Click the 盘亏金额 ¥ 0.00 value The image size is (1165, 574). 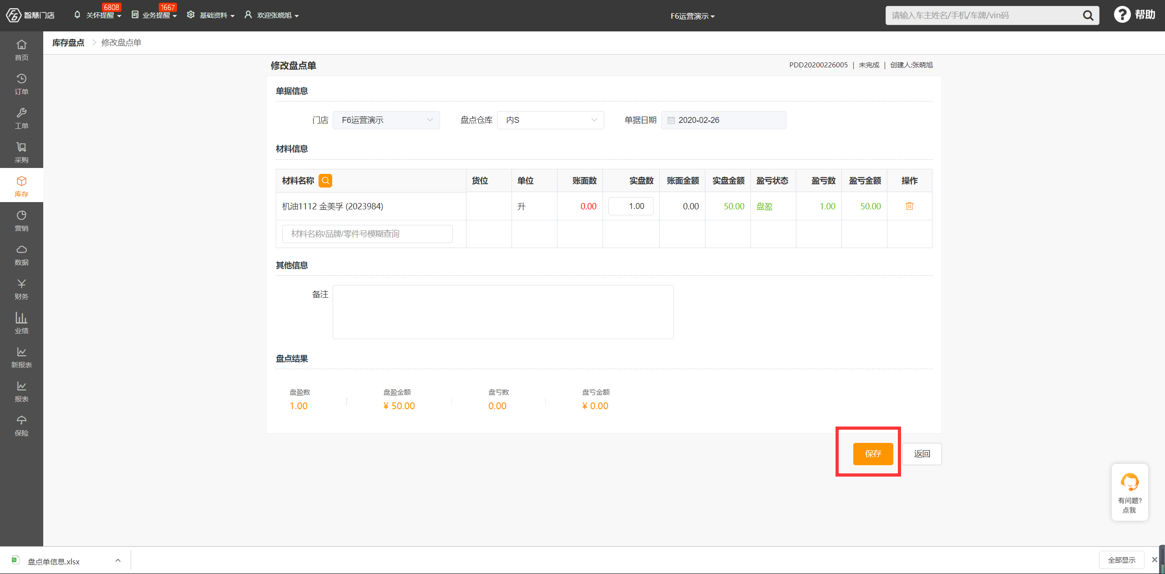[595, 406]
